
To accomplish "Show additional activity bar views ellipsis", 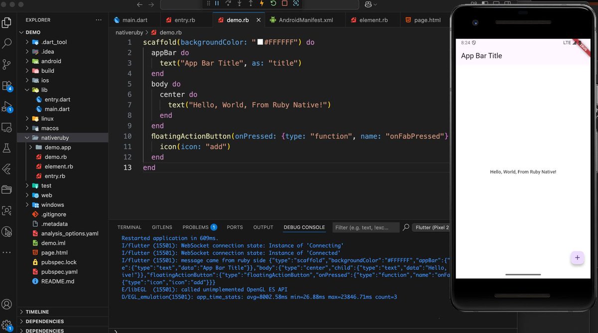I will (x=7, y=253).
